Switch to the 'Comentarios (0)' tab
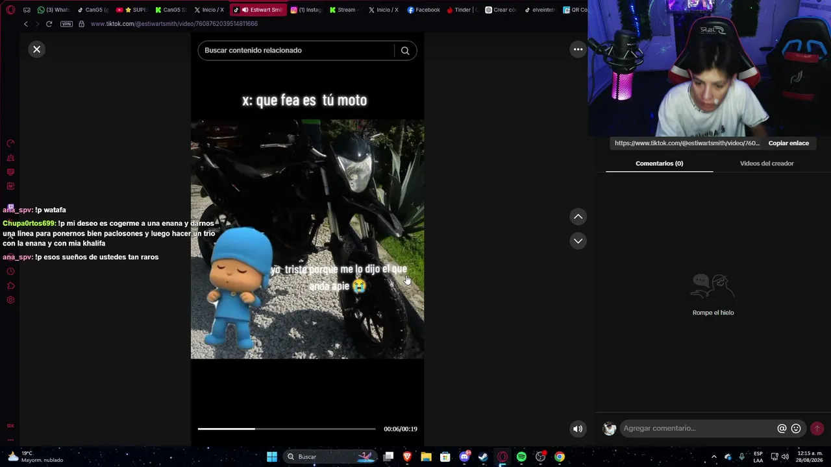 click(659, 163)
